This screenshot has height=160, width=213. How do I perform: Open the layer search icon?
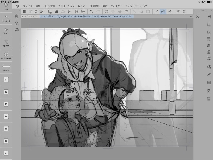209,32
